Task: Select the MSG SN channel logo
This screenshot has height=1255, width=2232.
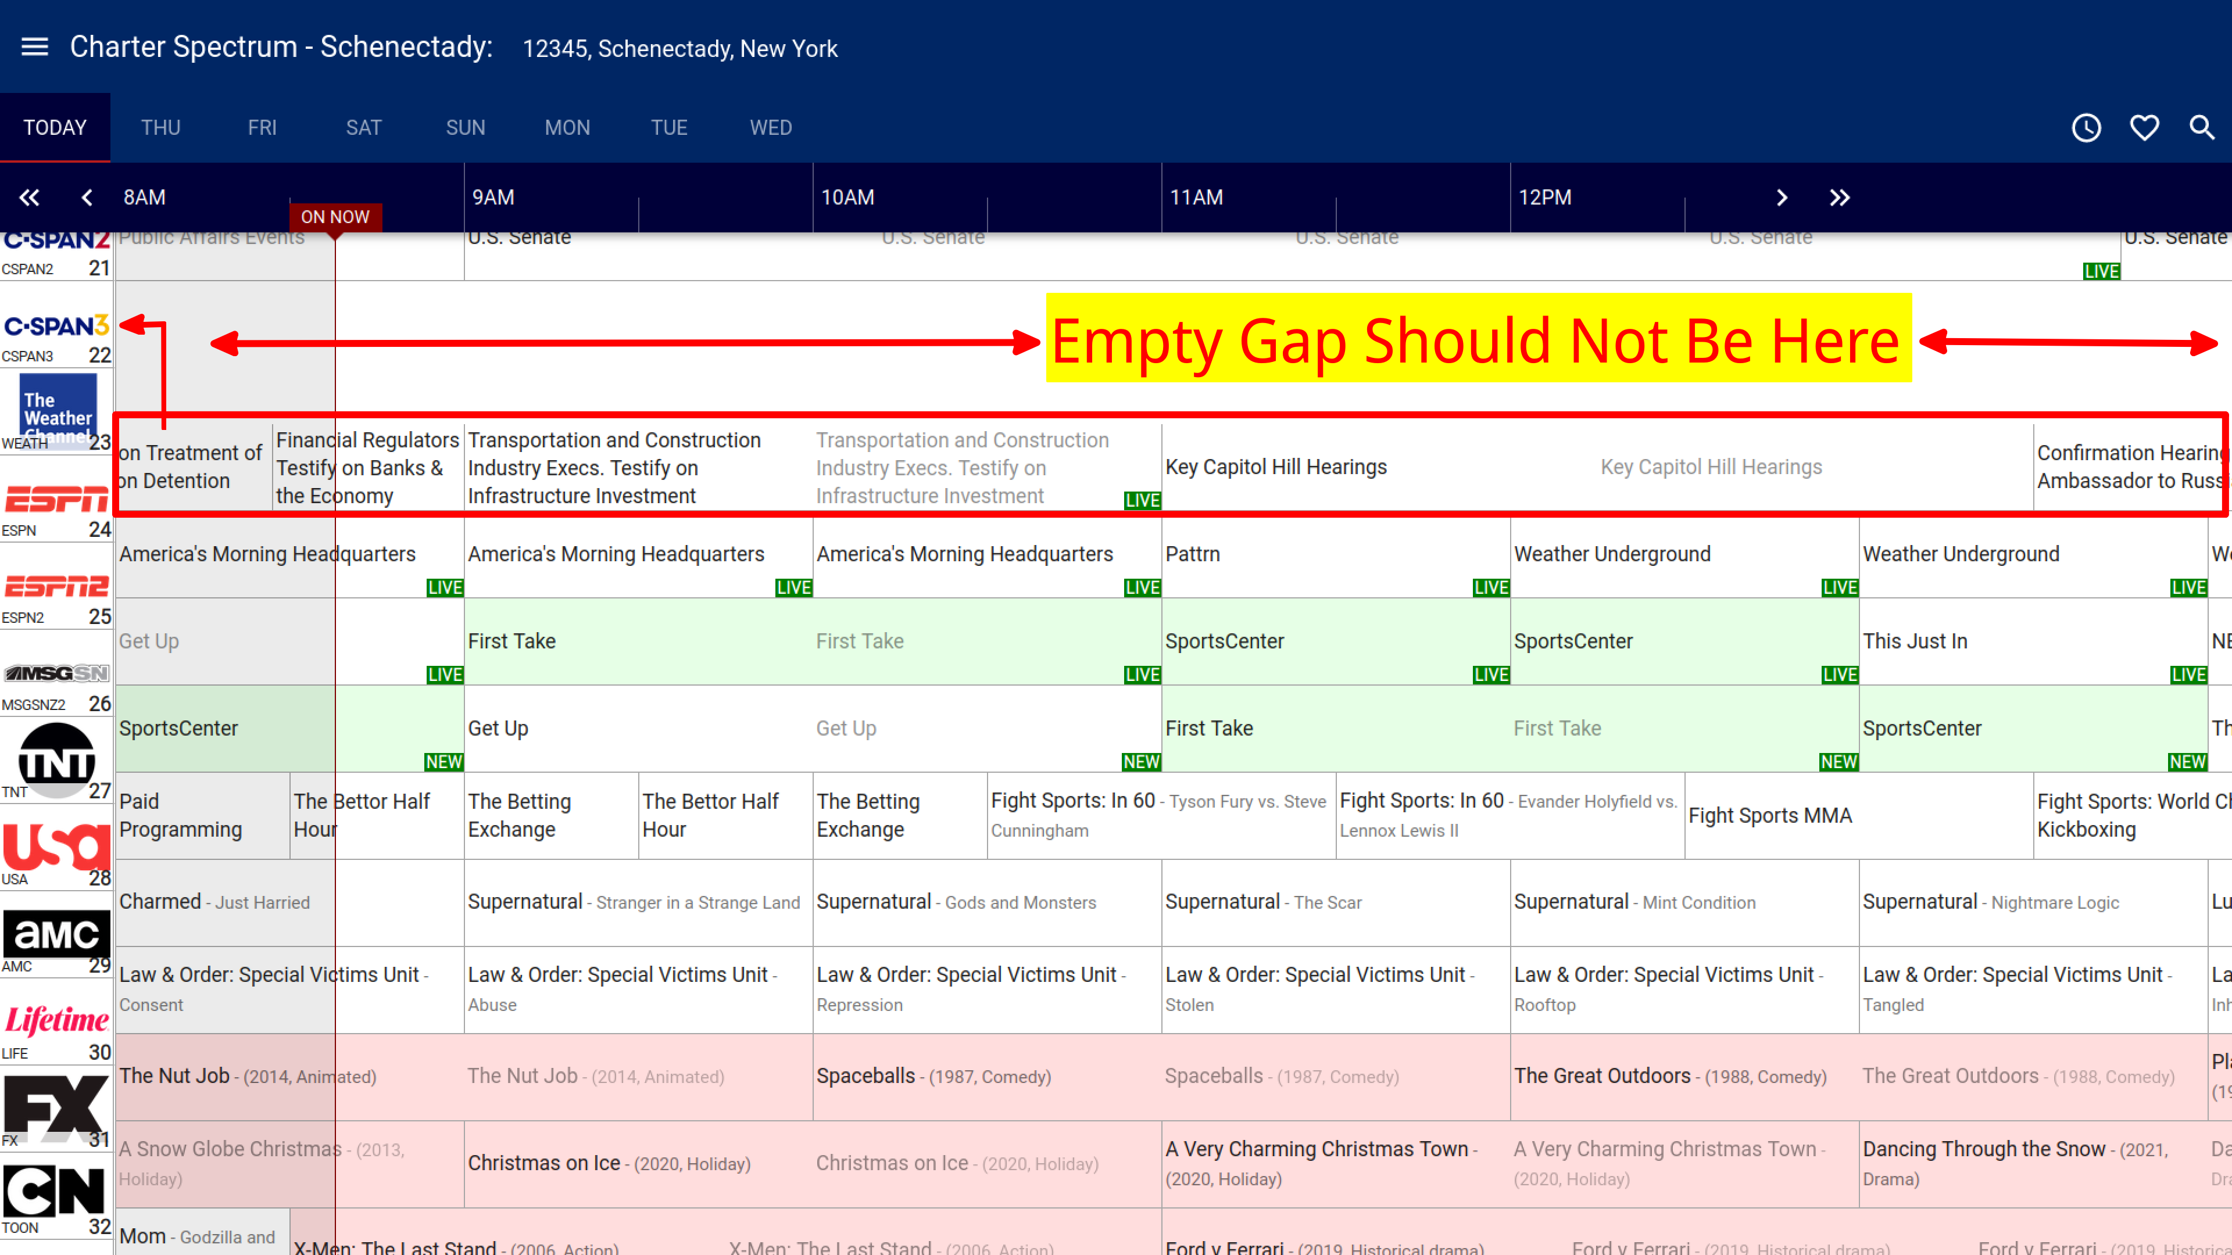Action: (56, 673)
